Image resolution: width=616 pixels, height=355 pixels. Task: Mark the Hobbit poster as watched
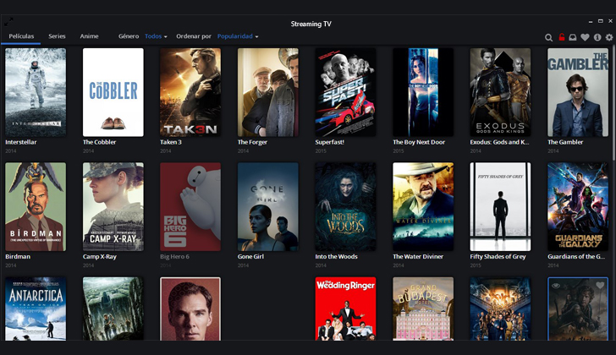[x=555, y=286]
